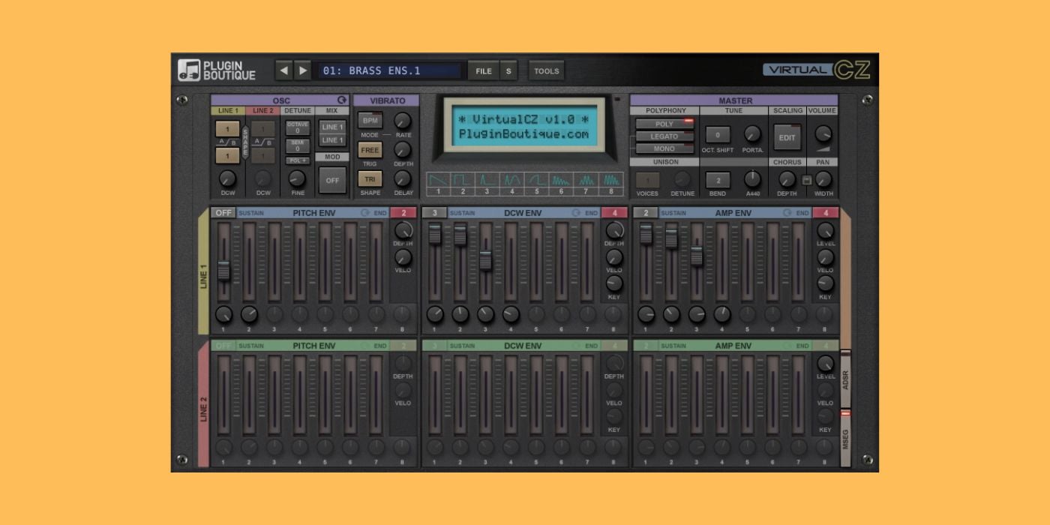The image size is (1050, 525).
Task: Click the chorus save icon beside Depth knob
Action: coord(805,179)
